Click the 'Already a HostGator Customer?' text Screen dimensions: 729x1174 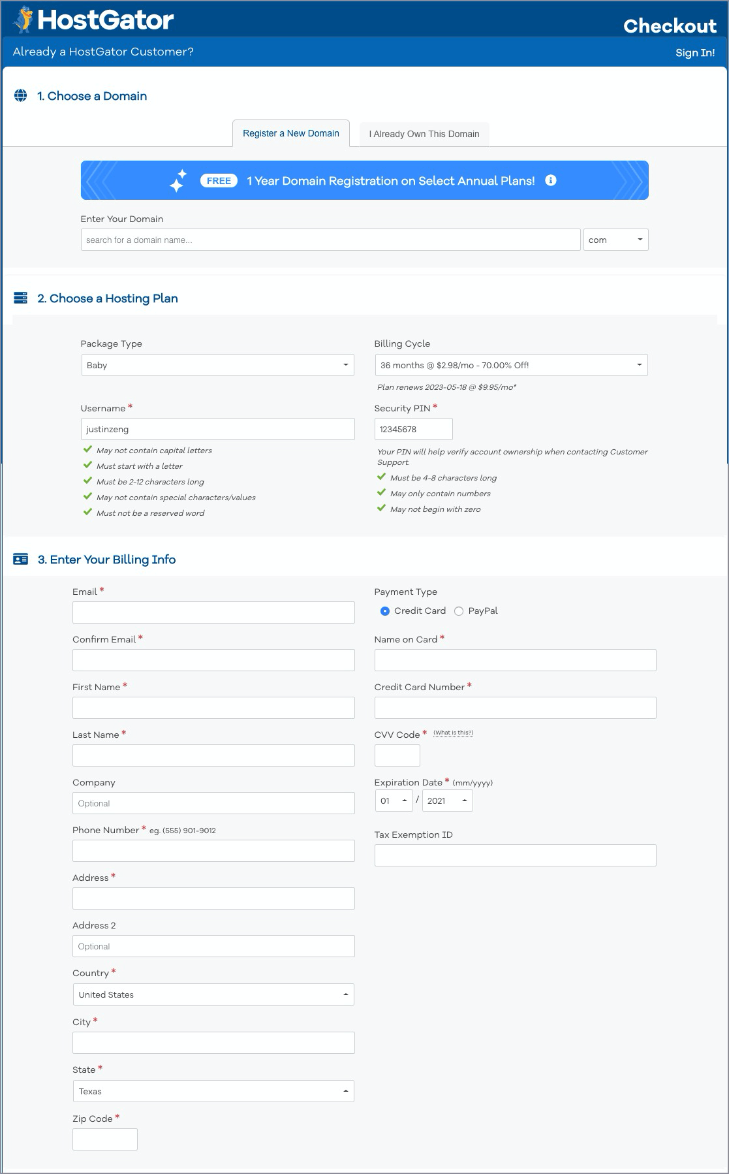tap(103, 52)
